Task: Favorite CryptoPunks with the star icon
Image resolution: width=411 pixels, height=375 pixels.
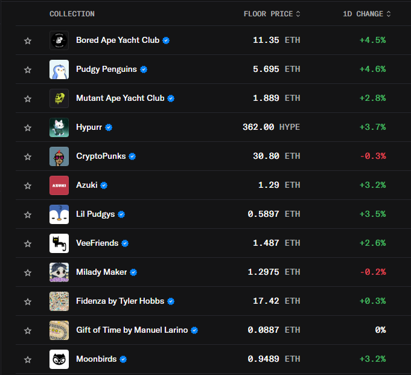Action: click(28, 157)
